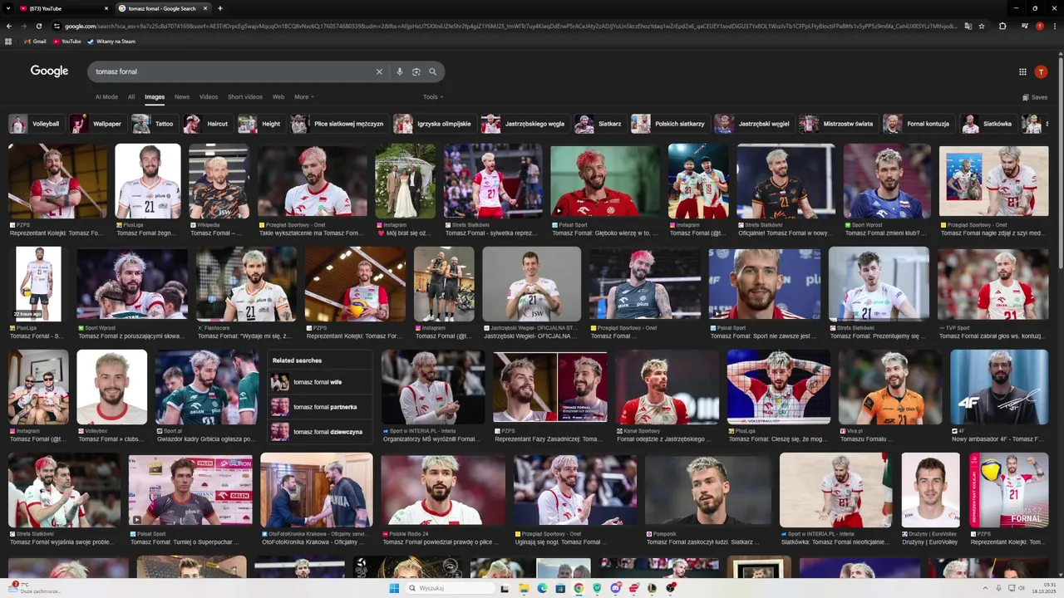
Task: Submit search with the magnifier icon
Action: click(x=432, y=71)
